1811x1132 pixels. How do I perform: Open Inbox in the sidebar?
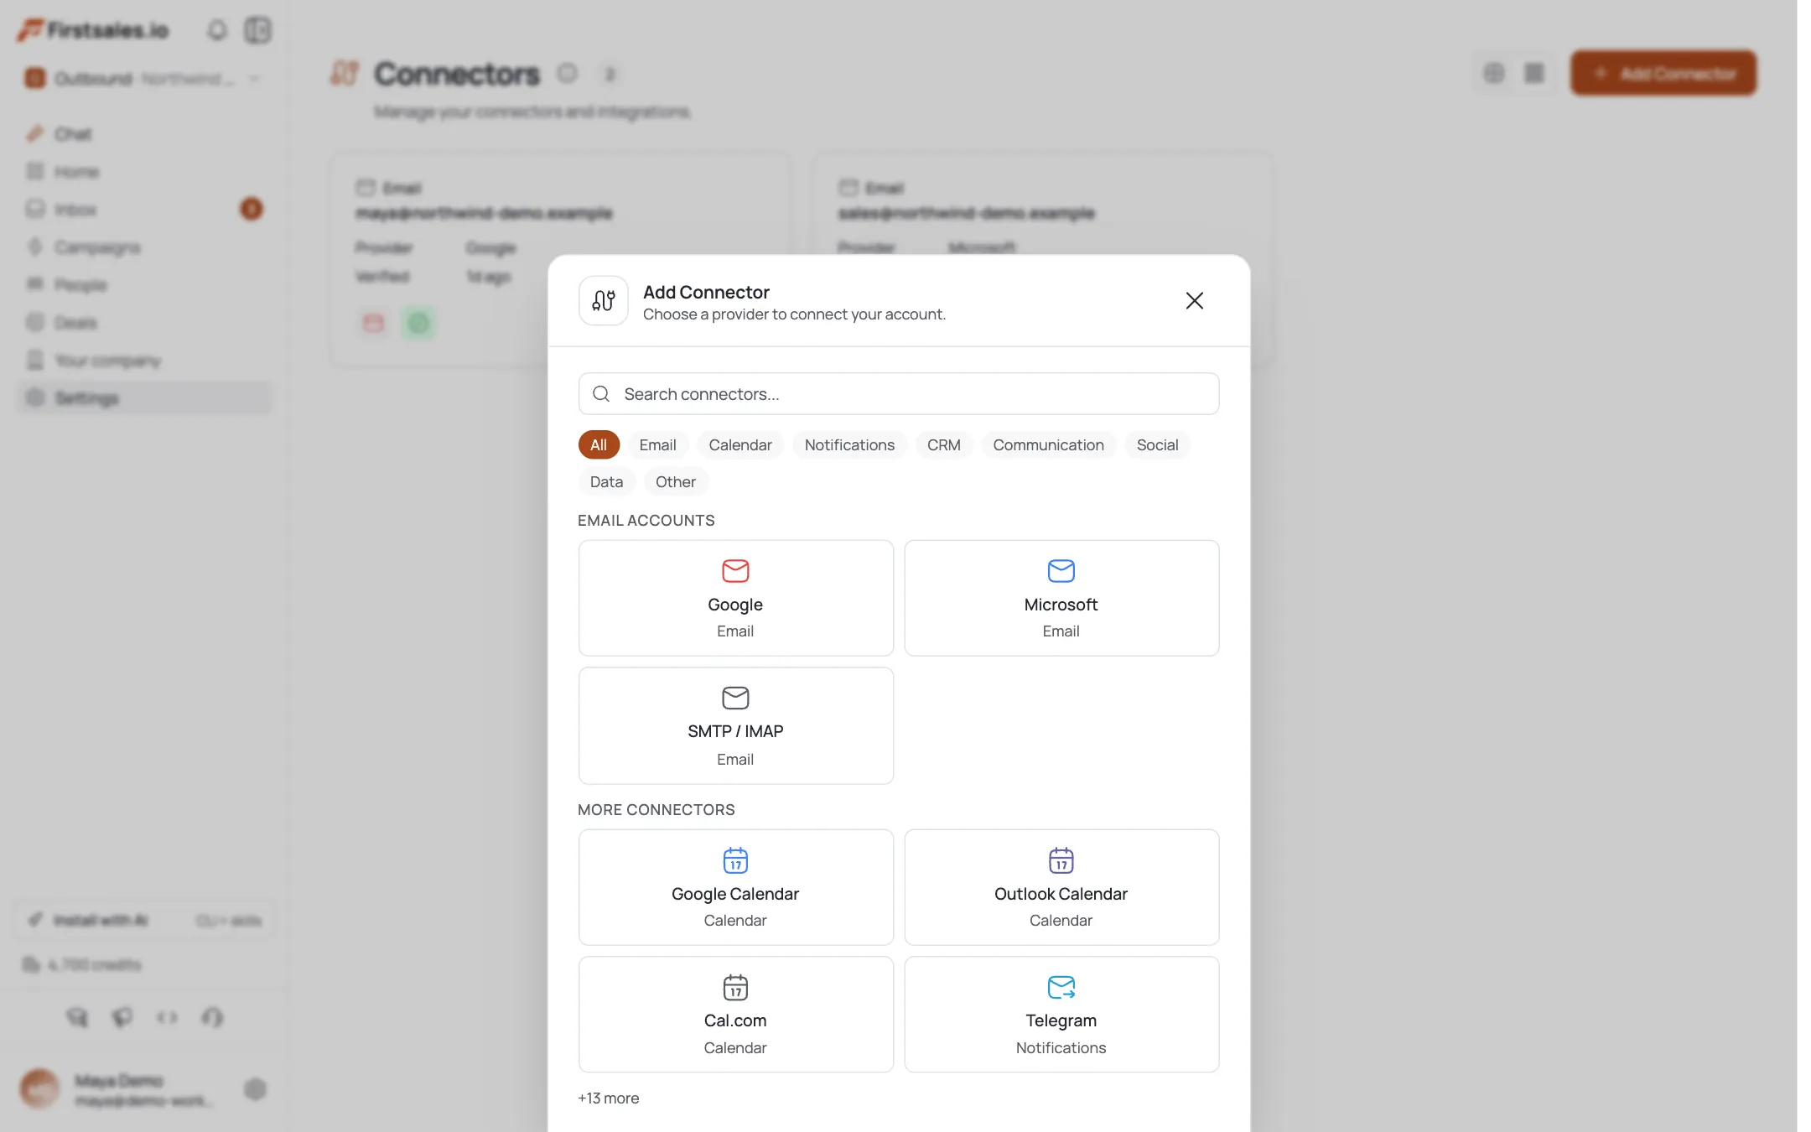[144, 210]
